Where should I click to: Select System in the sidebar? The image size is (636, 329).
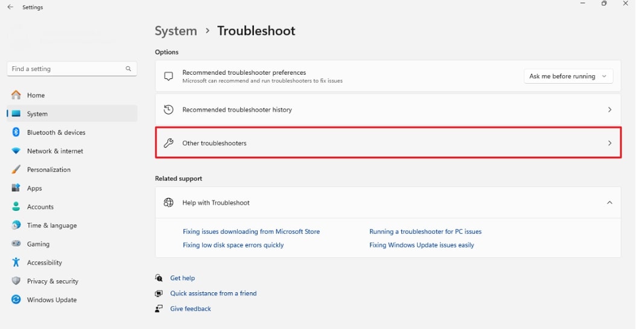coord(72,114)
